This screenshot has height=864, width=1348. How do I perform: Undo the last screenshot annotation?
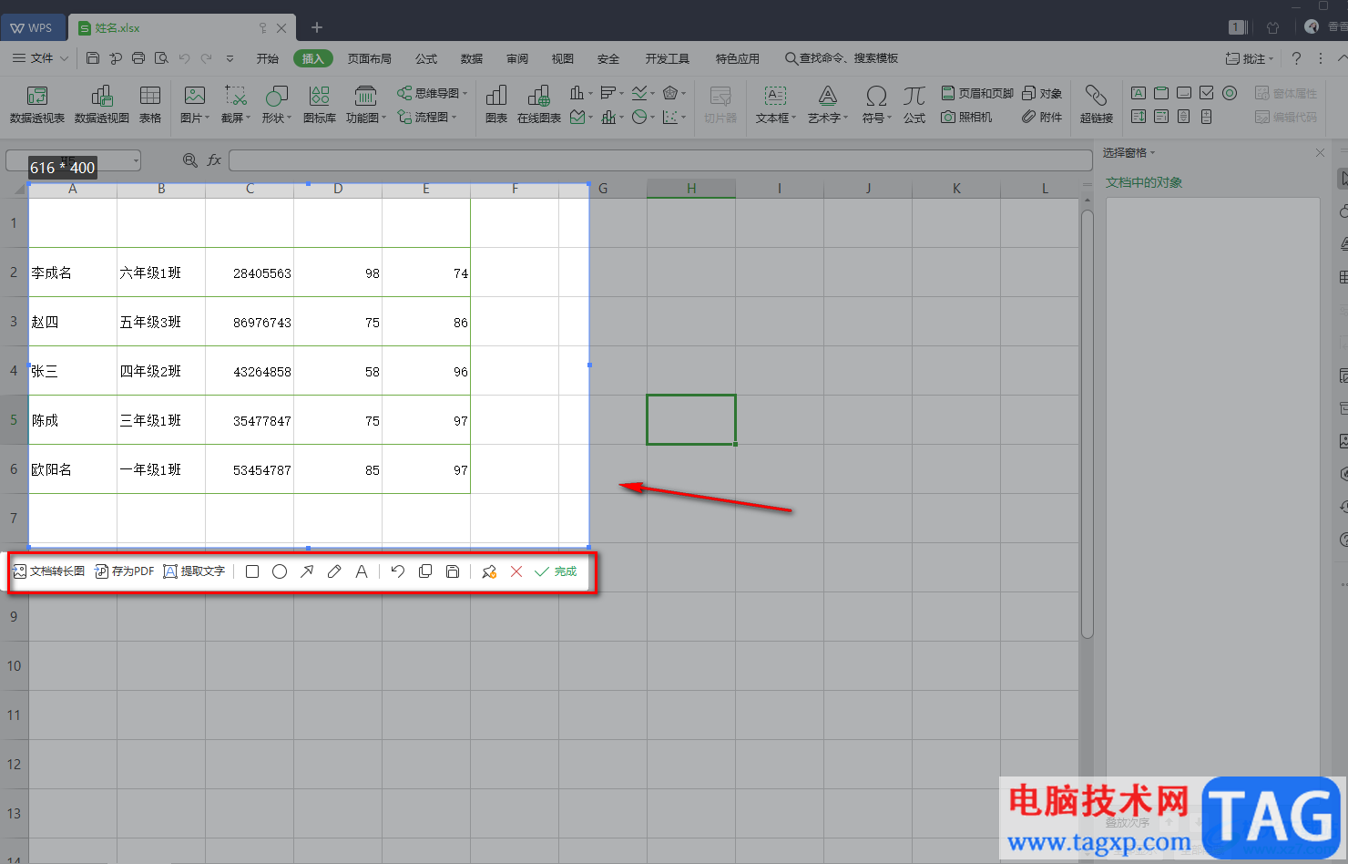point(398,571)
